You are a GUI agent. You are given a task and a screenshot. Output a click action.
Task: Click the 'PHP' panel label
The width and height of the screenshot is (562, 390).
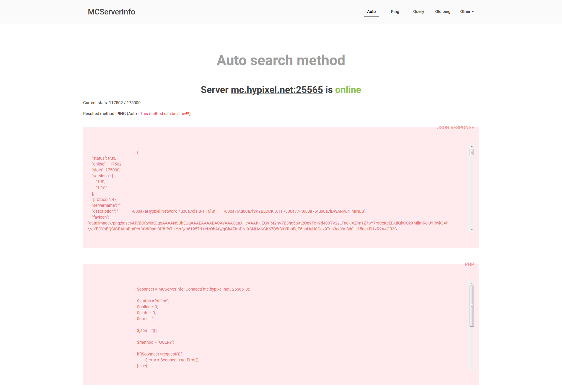tap(469, 264)
